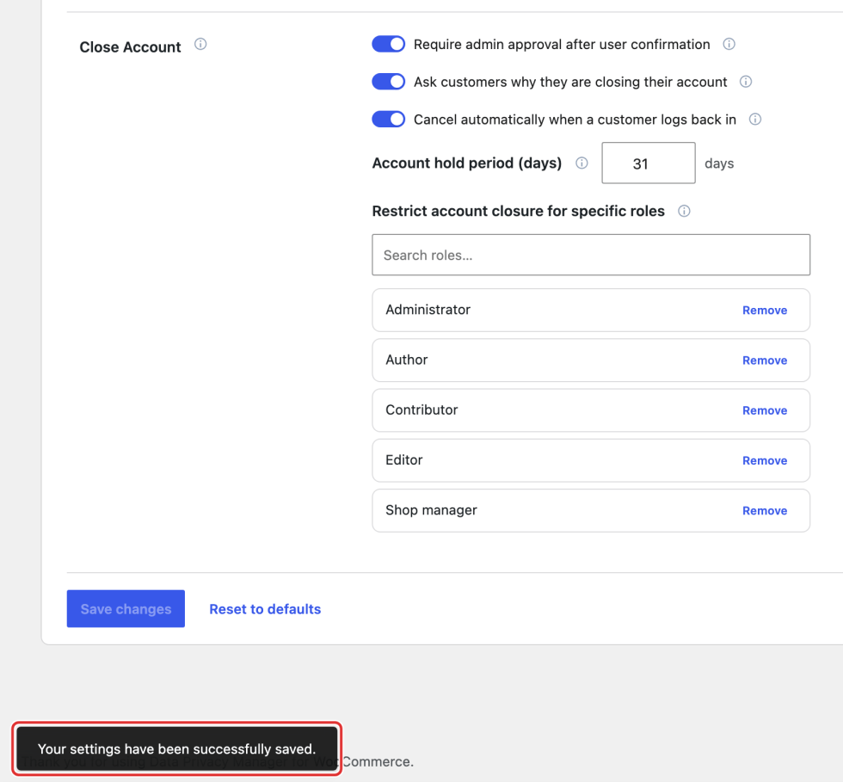This screenshot has height=782, width=843.
Task: Remove the Author role
Action: coord(765,360)
